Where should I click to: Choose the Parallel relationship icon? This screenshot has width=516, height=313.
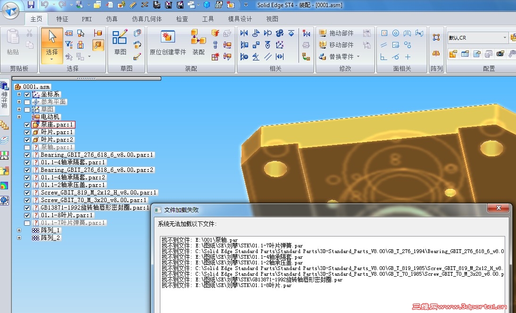click(x=267, y=57)
